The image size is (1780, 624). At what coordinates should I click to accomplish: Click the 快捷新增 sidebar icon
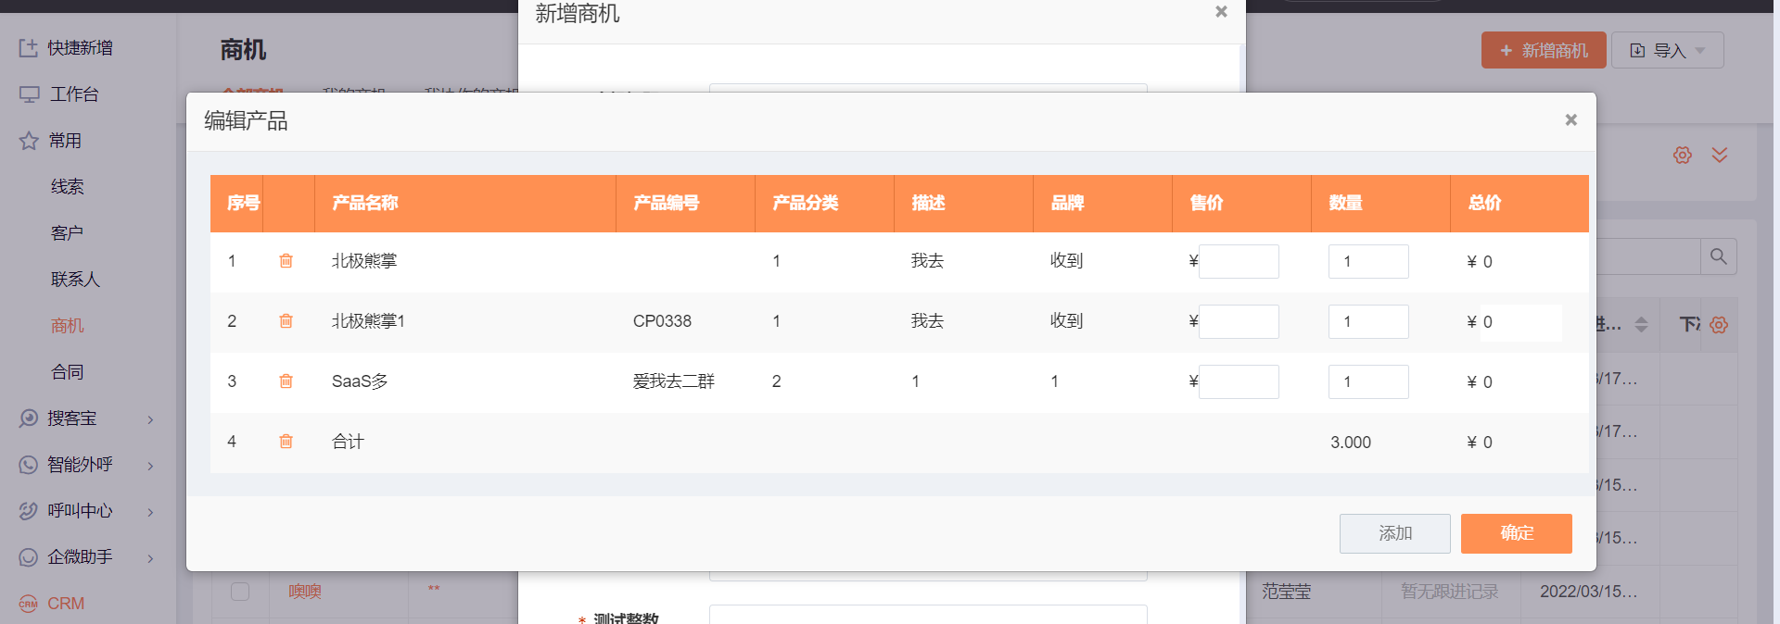[29, 47]
